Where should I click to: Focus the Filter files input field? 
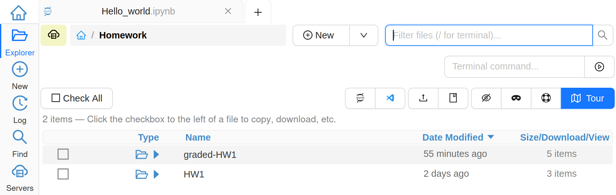(x=489, y=35)
